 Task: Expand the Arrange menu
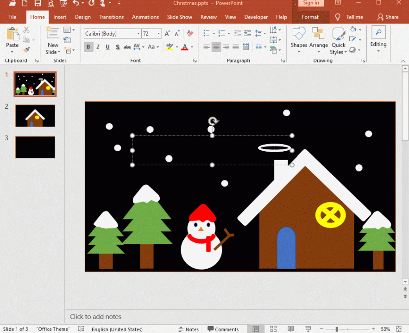(319, 40)
